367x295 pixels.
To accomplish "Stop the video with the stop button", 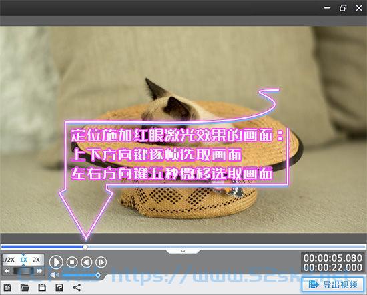I will point(72,262).
